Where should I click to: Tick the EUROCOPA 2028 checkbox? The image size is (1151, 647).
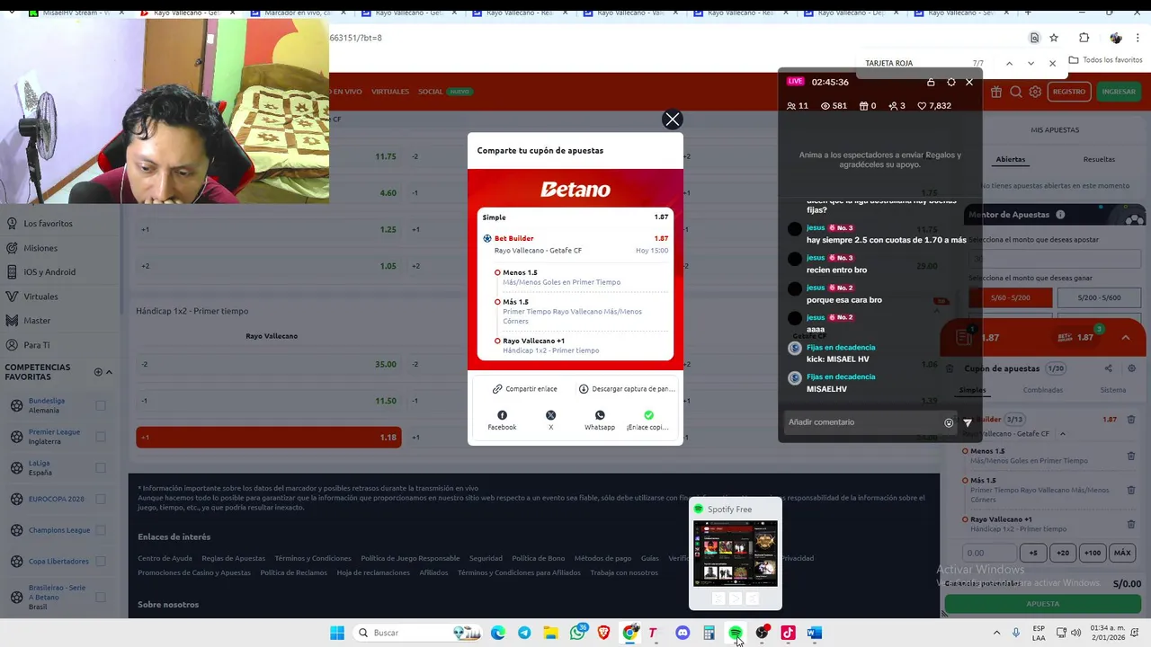click(x=101, y=499)
